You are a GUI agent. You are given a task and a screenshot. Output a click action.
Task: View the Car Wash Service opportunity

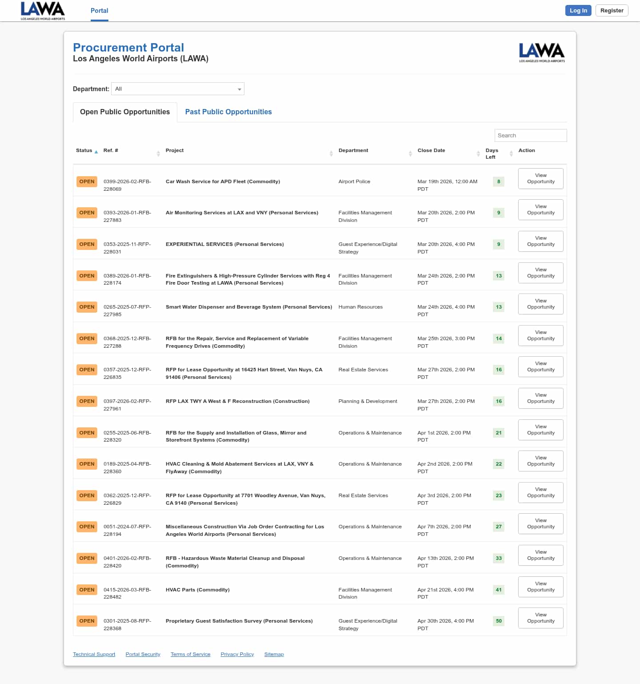coord(540,178)
